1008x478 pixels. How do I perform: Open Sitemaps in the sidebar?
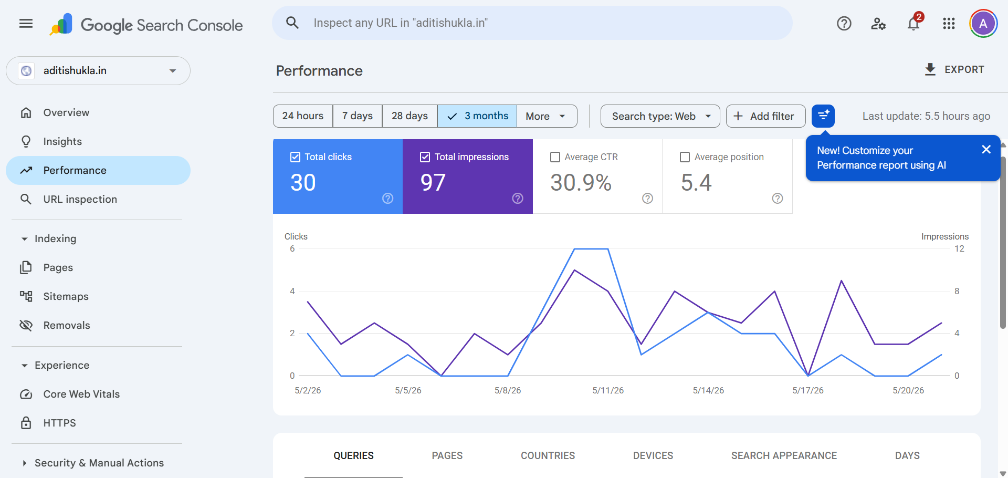coord(98,296)
